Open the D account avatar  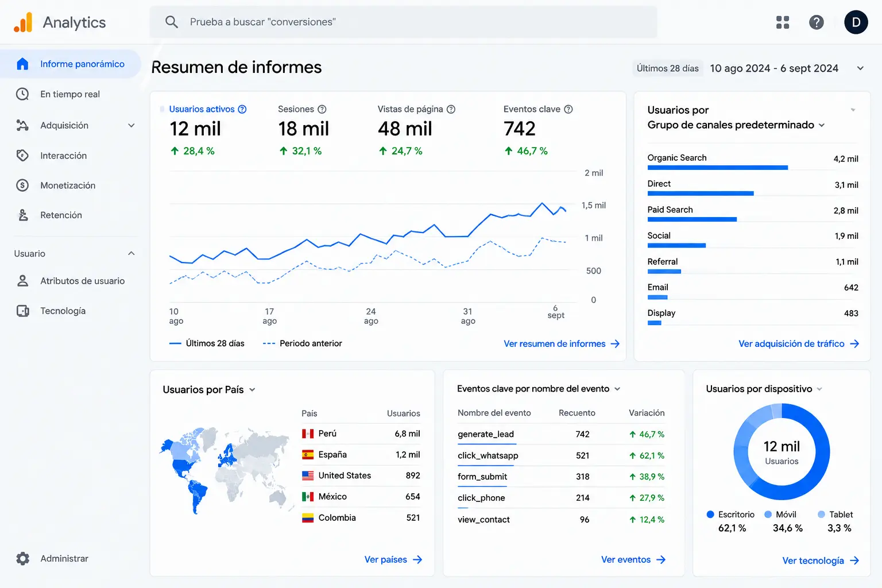coord(856,22)
